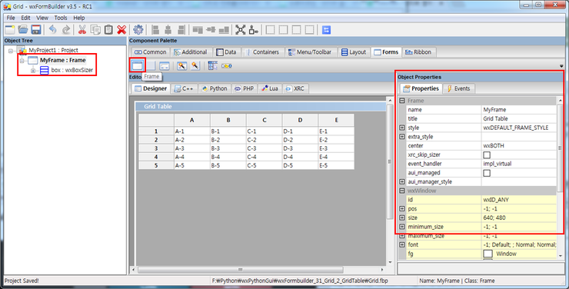
Task: Select the ToolBar form icon in palette
Action: (226, 65)
